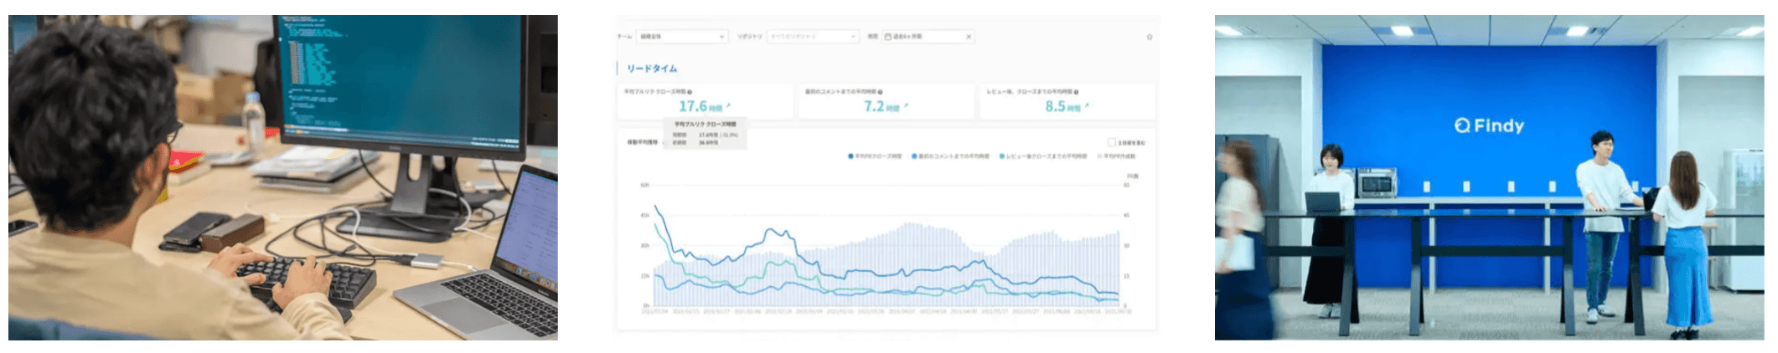Click the Findy office photo thumbnail
Screen dimensions: 1778x353
(x=1488, y=177)
